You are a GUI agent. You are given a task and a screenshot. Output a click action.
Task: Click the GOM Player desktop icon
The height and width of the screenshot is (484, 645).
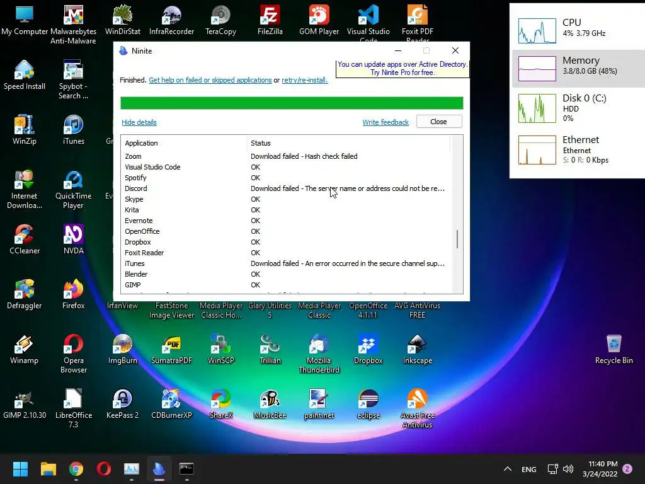coord(319,20)
